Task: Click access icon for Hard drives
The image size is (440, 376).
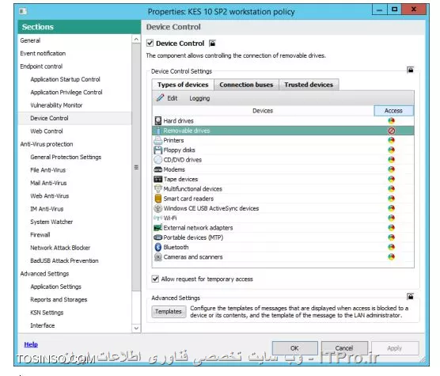Action: 391,120
